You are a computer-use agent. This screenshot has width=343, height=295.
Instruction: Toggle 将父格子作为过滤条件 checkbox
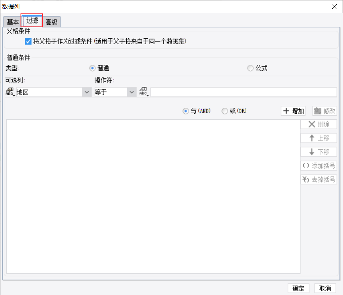click(28, 41)
